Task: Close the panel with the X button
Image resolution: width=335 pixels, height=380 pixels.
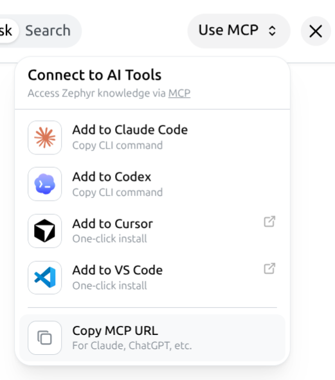Action: (x=316, y=31)
